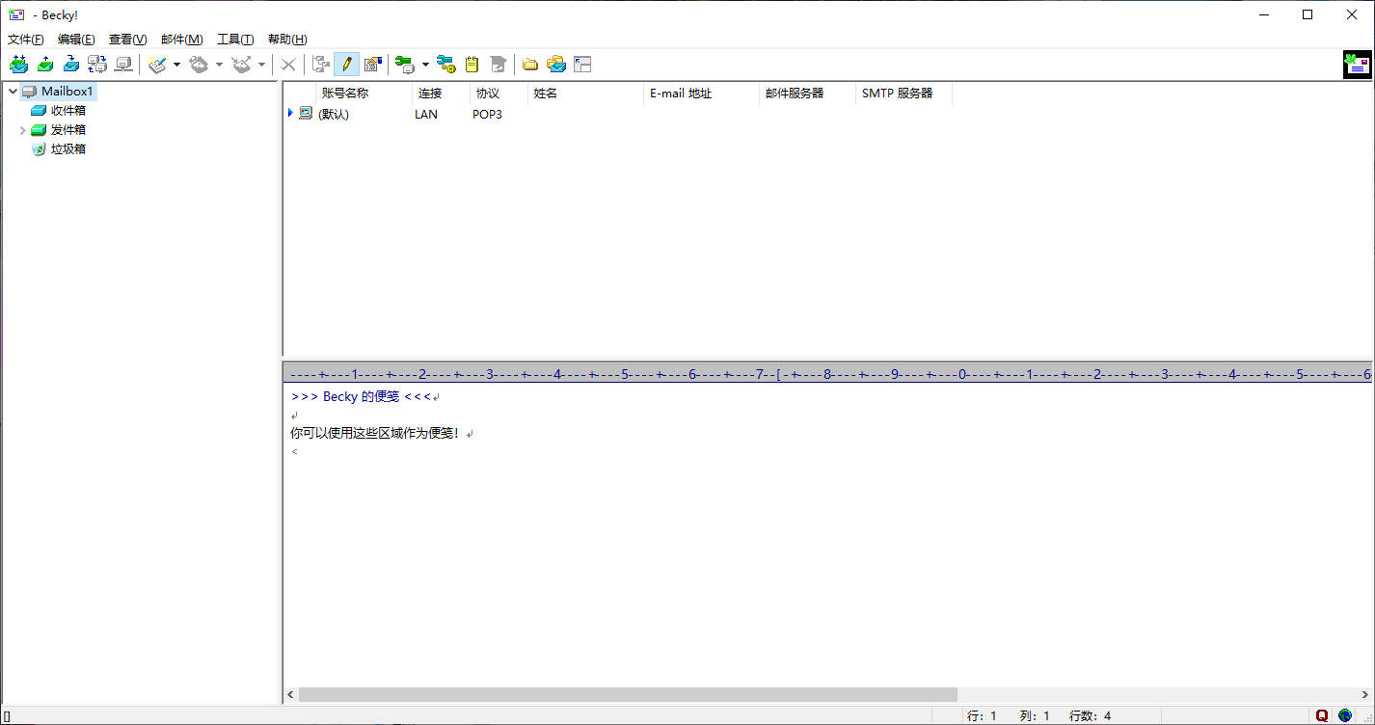Open the 查看(V) menu
Image resolution: width=1375 pixels, height=725 pixels.
point(127,40)
